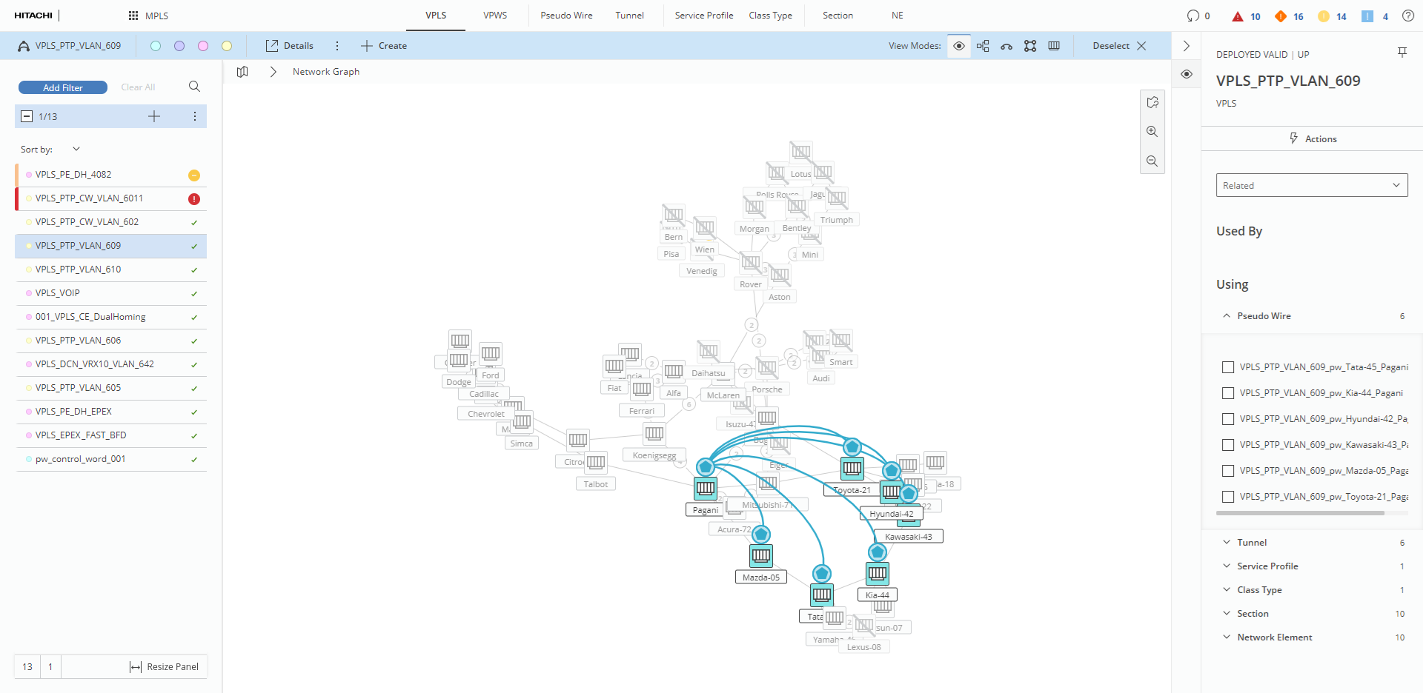Open the Related dropdown
This screenshot has height=693, width=1423.
pos(1311,185)
